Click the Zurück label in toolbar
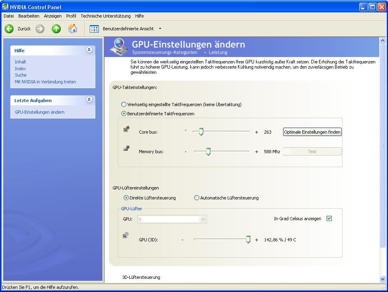Image resolution: width=388 pixels, height=292 pixels. coord(24,29)
